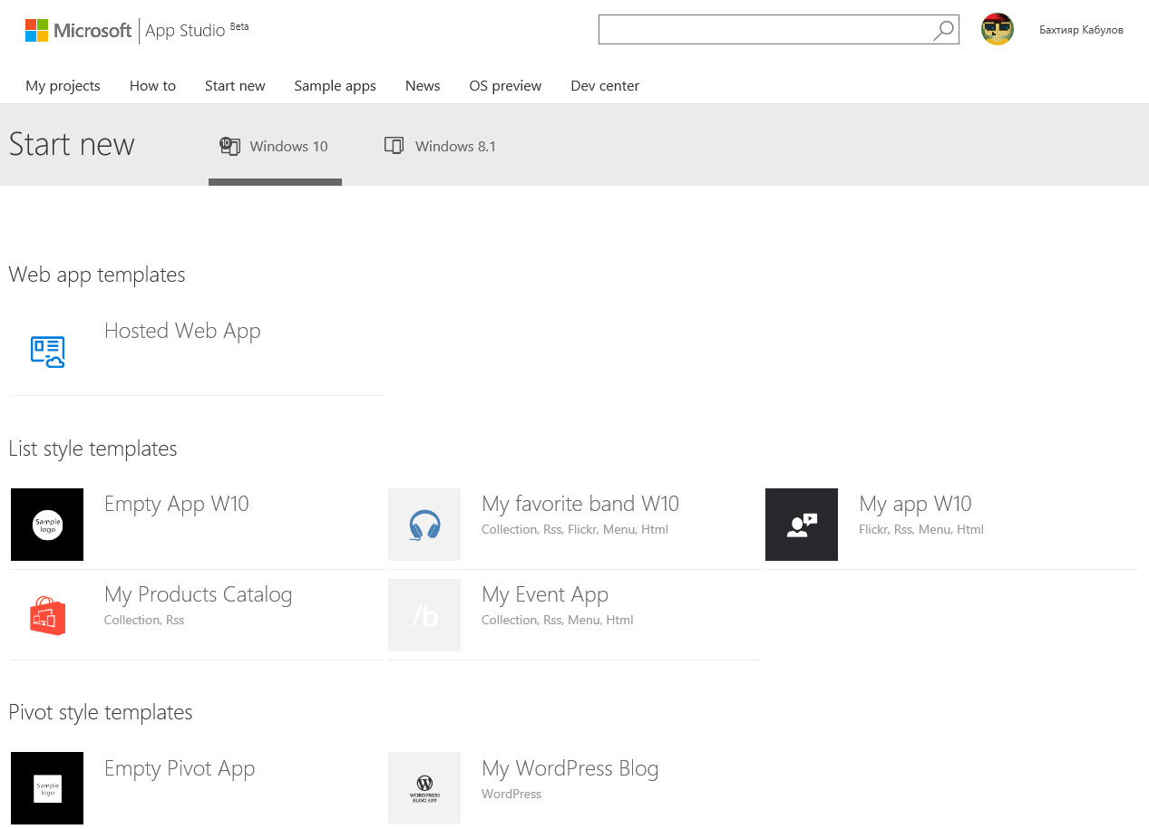Click the Empty Pivot App sample logo
The height and width of the screenshot is (829, 1149).
47,788
